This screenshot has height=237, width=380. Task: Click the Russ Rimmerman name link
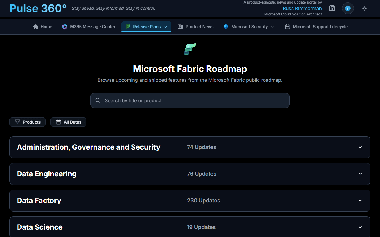pyautogui.click(x=302, y=8)
